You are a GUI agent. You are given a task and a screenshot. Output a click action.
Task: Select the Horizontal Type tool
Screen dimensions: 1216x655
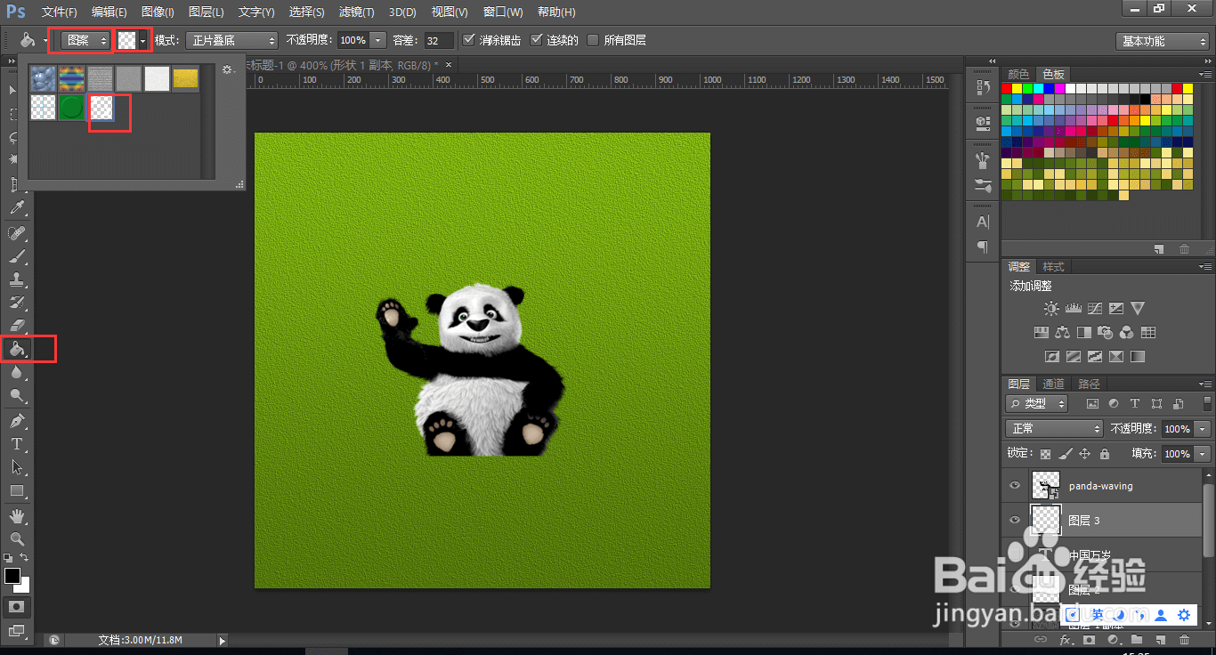(x=16, y=443)
